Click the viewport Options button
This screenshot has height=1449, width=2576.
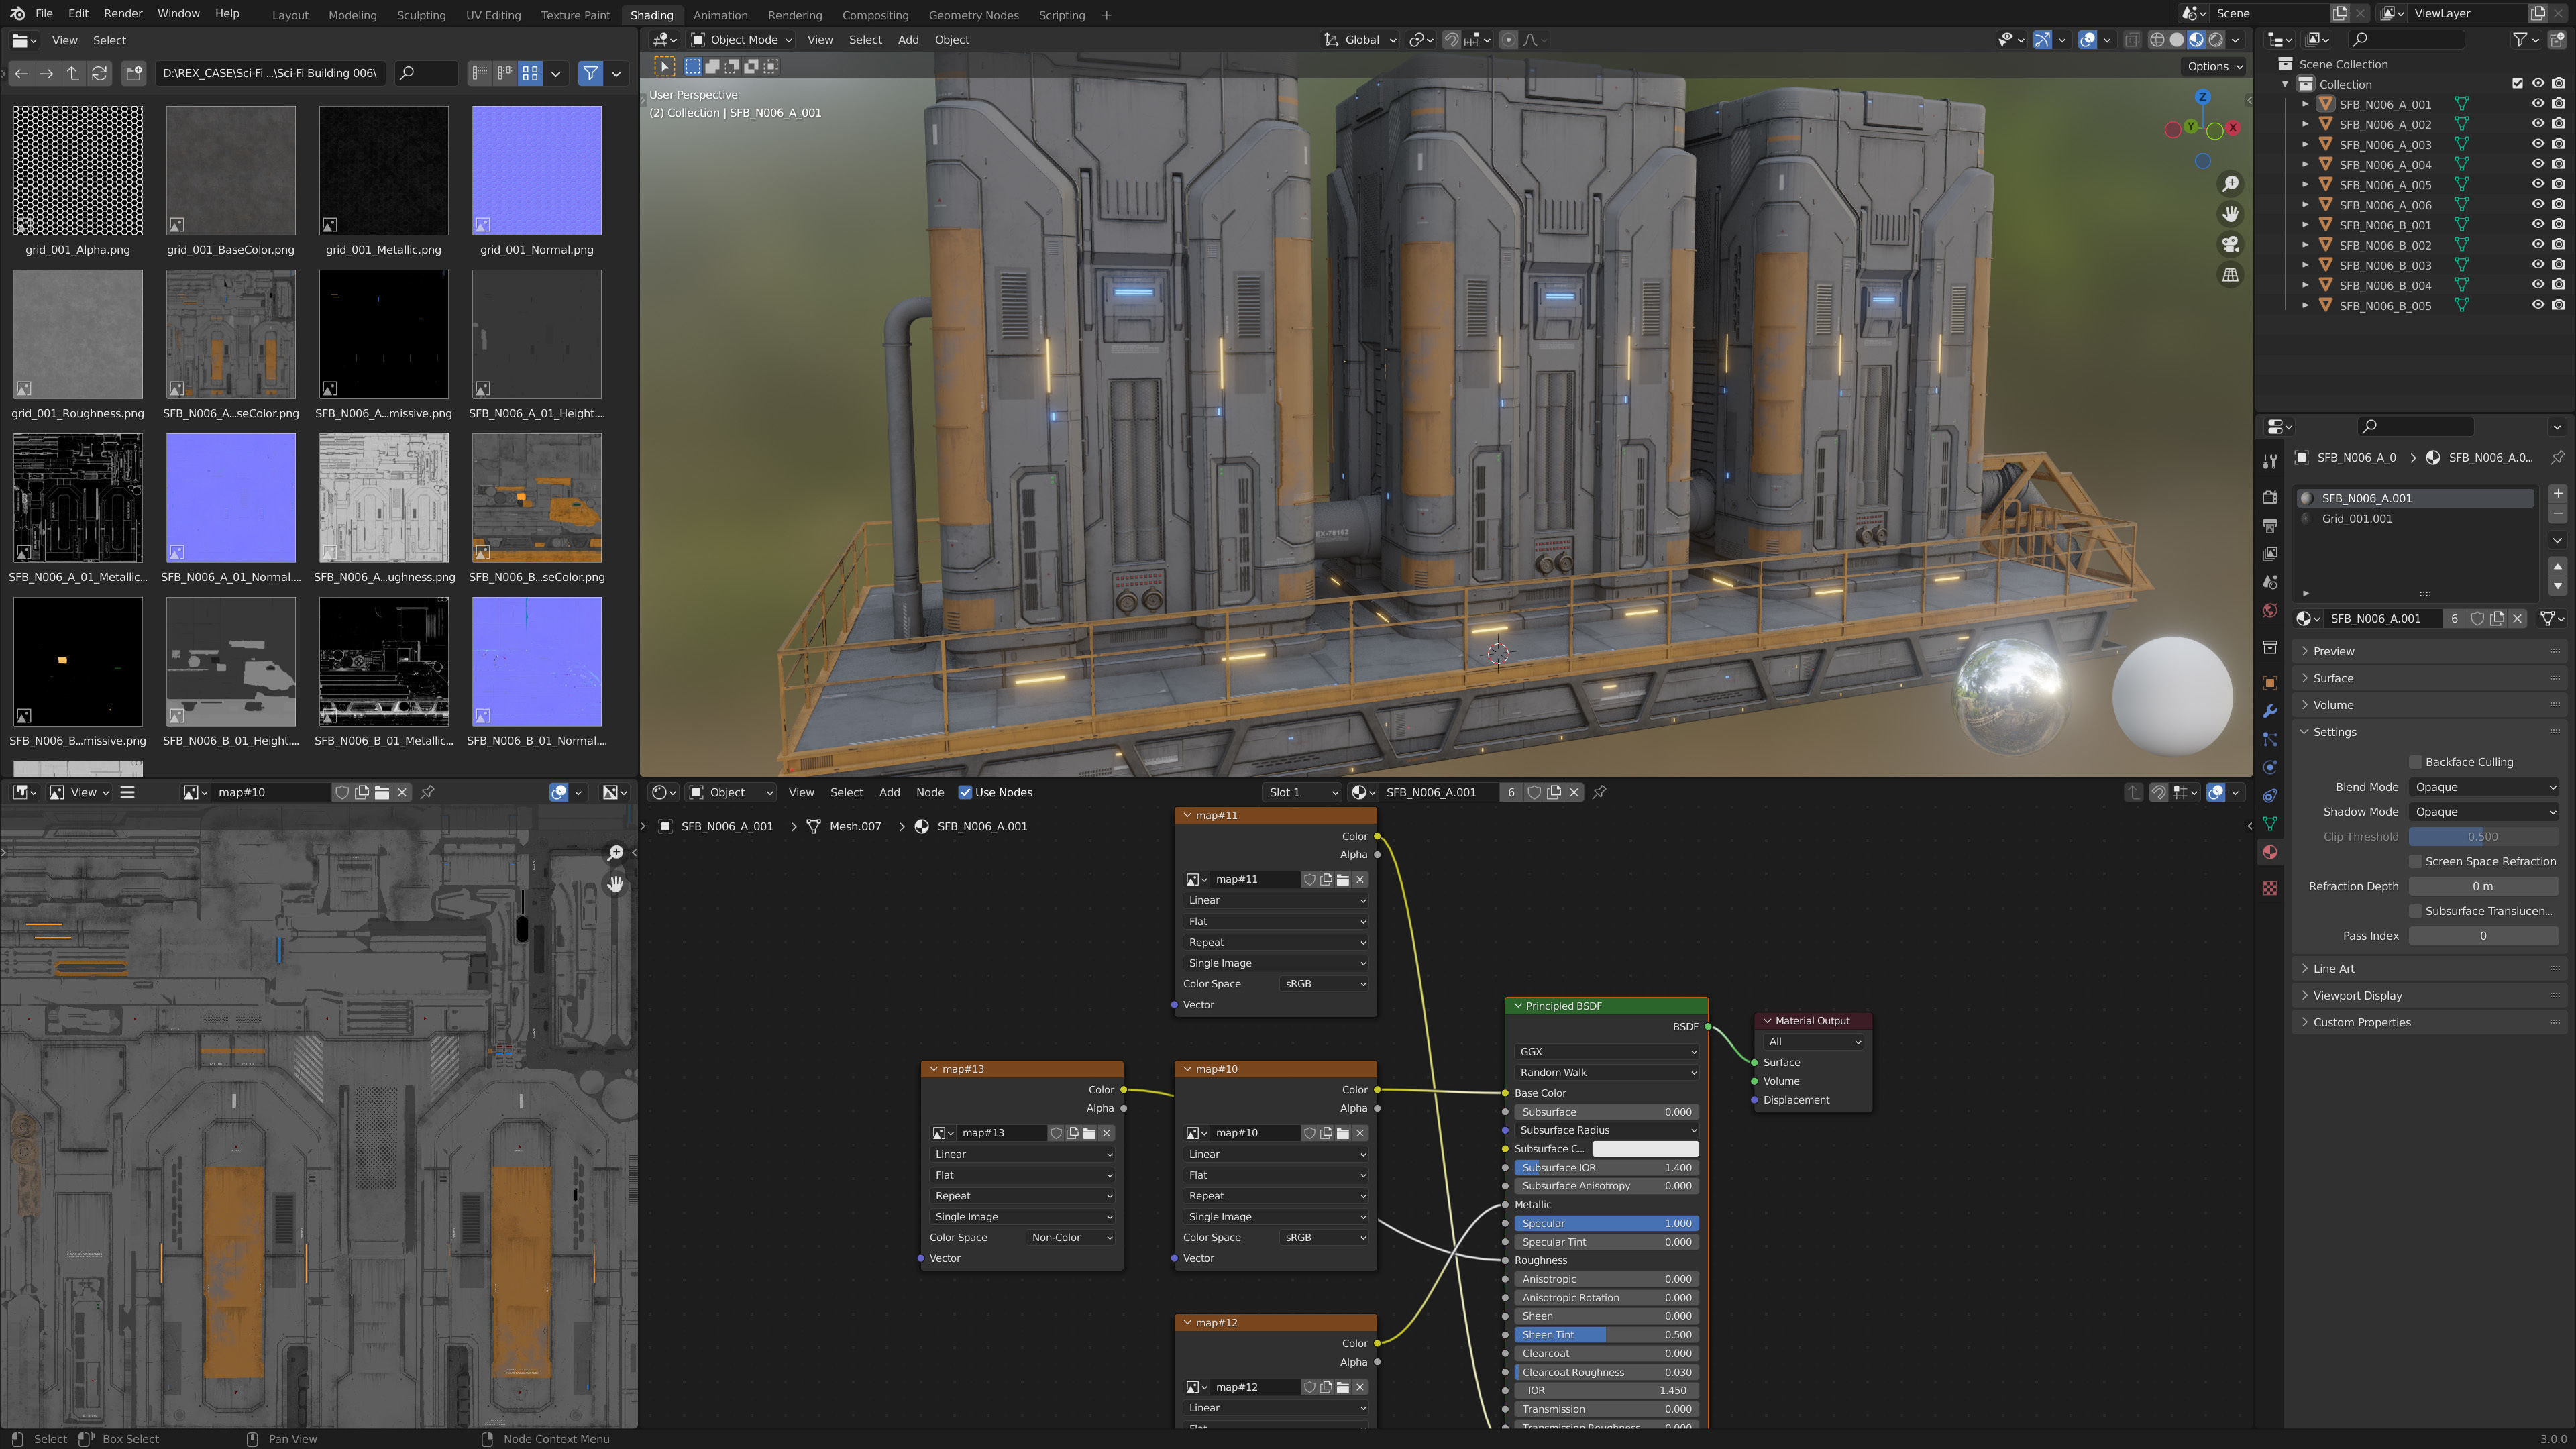click(2214, 66)
